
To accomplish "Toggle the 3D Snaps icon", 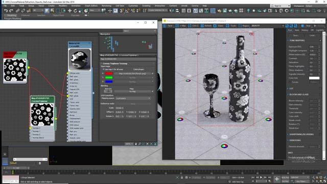I will 122,11.
